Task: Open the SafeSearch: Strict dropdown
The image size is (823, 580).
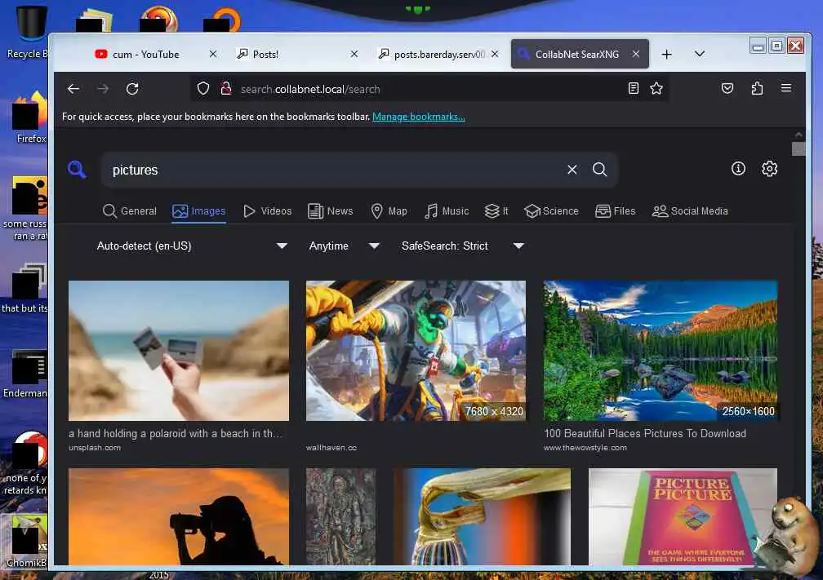Action: (462, 246)
